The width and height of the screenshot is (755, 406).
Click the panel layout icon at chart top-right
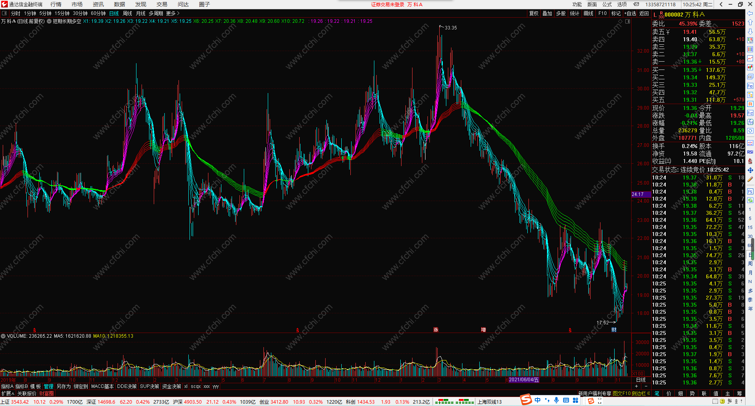pos(628,21)
